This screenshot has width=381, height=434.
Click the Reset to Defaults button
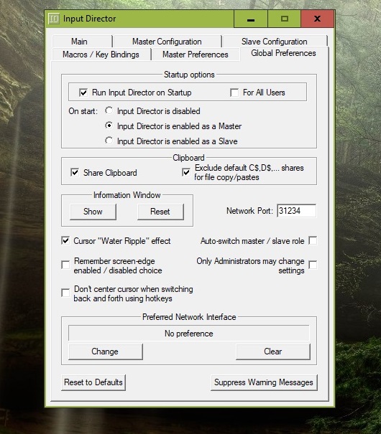[93, 382]
